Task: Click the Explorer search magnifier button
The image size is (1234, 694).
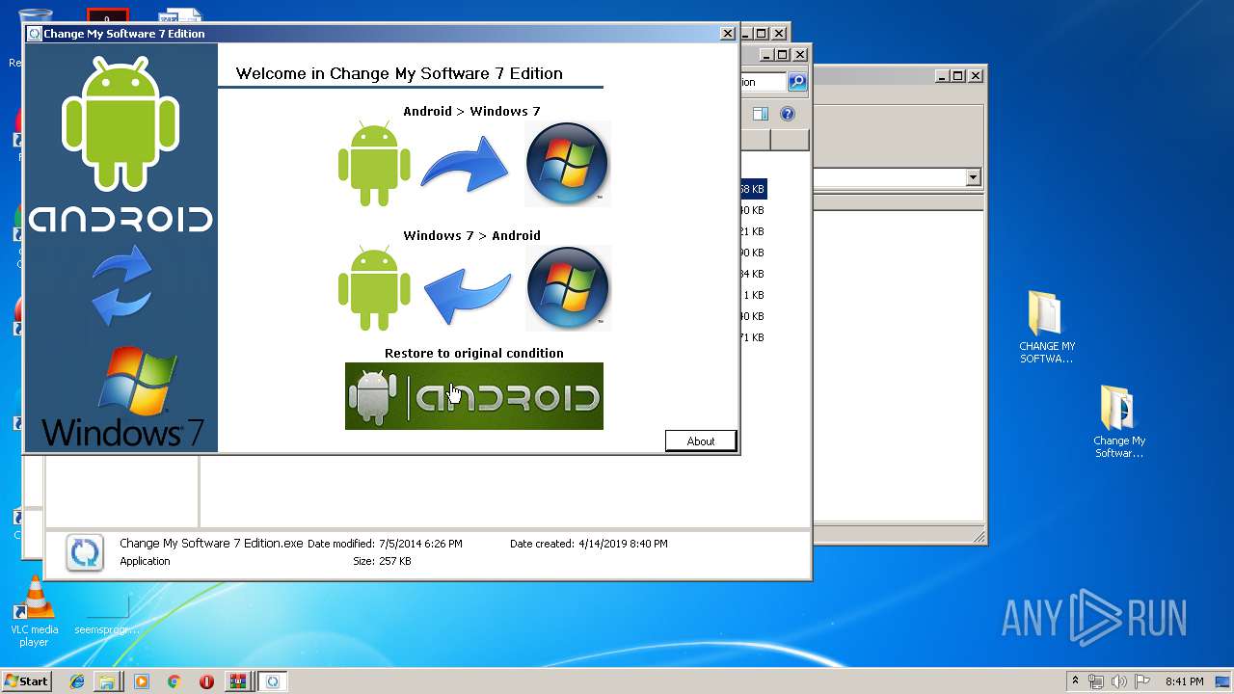Action: coord(797,82)
